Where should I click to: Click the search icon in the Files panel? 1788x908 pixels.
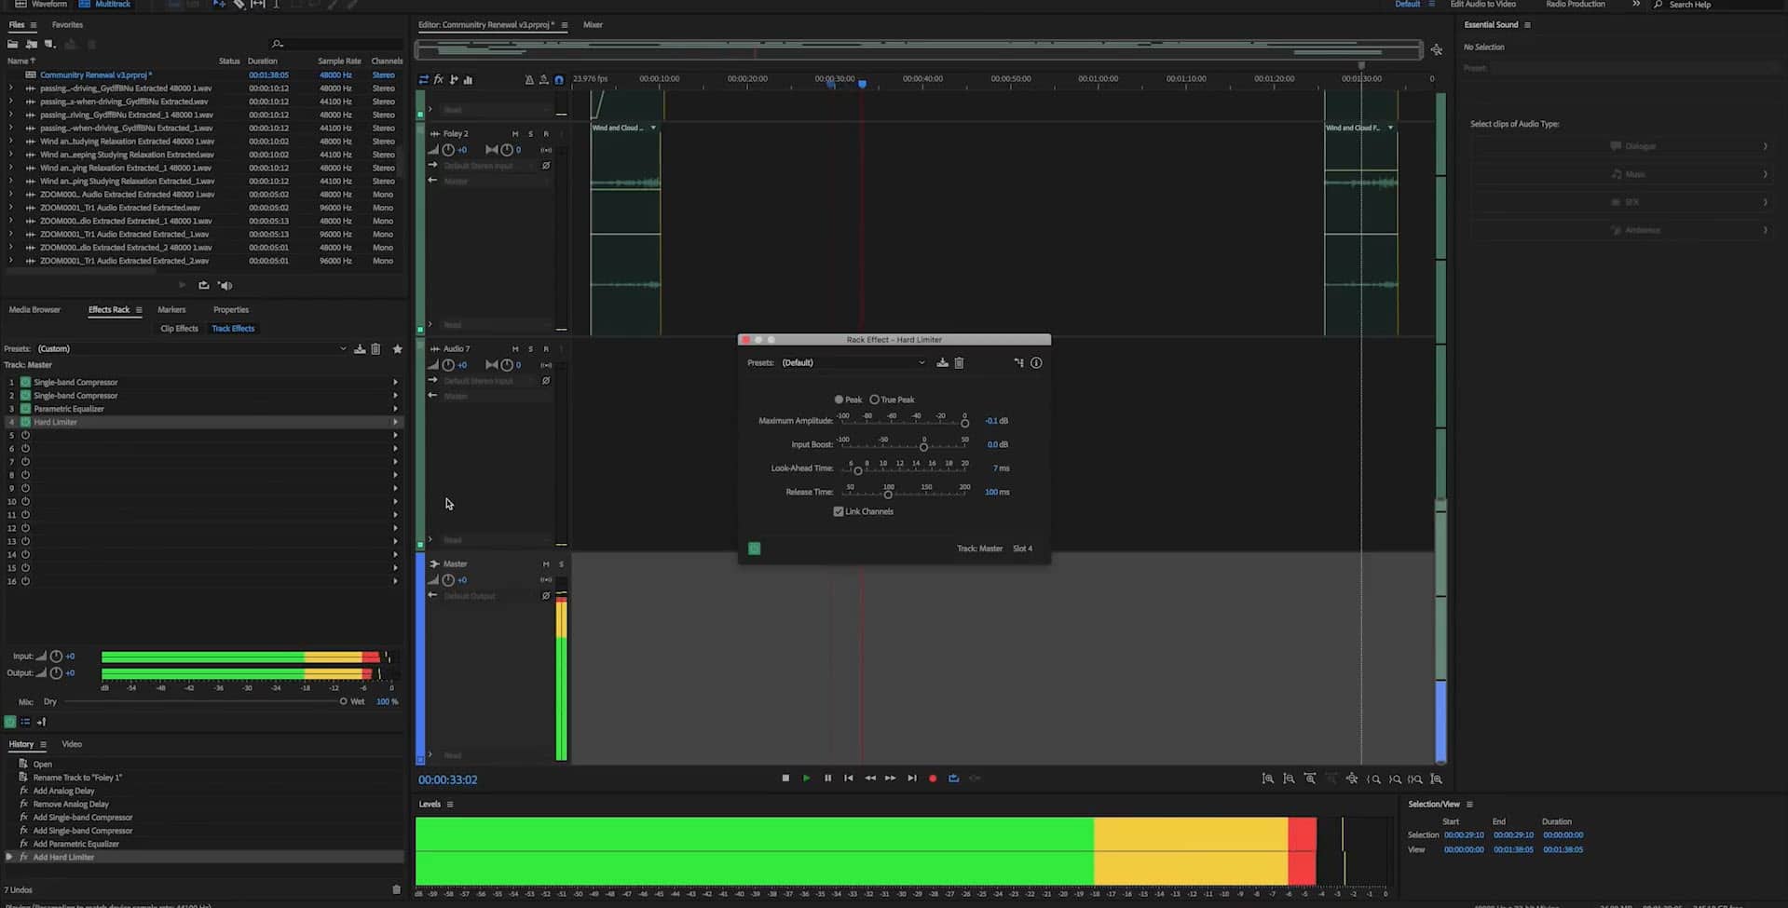coord(277,44)
